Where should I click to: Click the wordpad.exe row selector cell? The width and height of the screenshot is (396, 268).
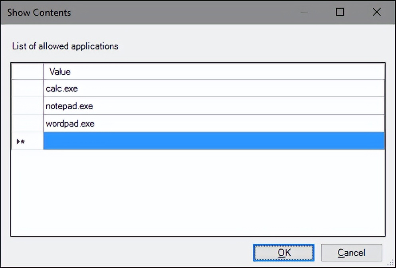27,124
